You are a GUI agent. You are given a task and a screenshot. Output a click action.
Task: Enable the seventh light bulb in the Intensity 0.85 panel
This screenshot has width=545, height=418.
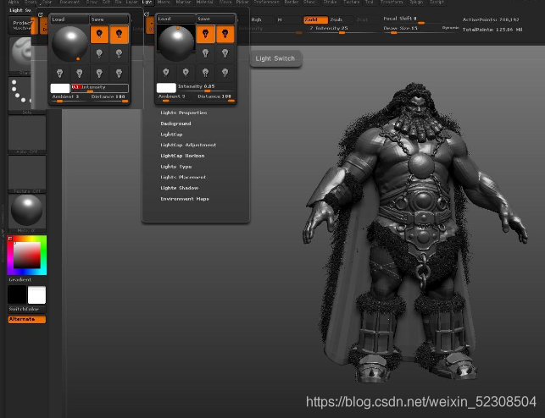point(205,72)
